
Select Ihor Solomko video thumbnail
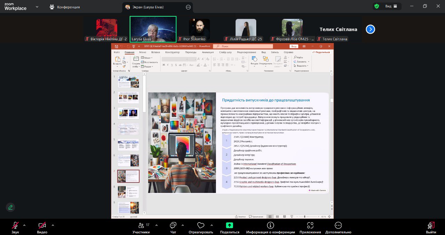point(200,29)
